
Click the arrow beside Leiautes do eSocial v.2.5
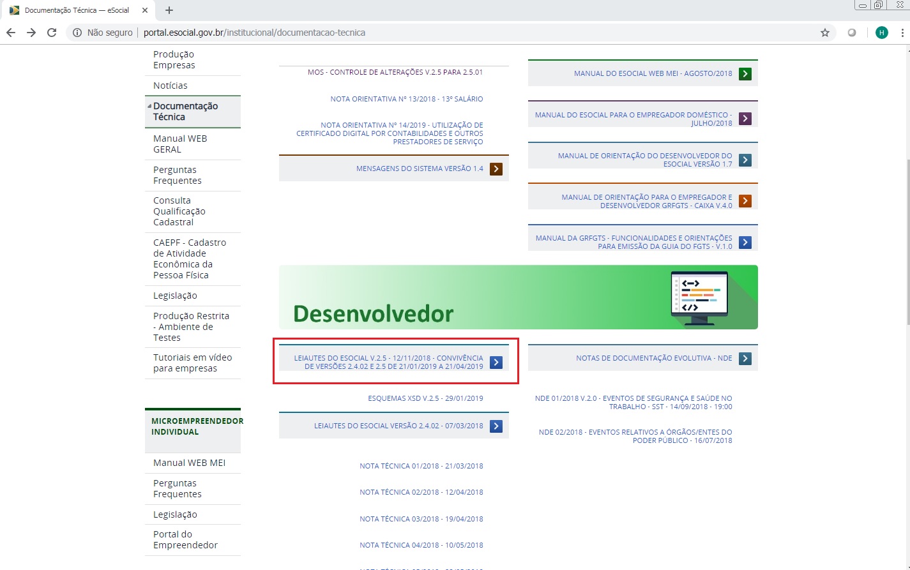(x=496, y=363)
